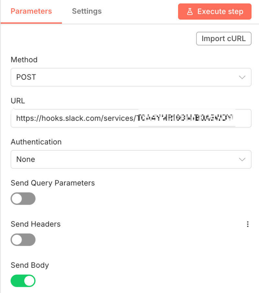Click the Authentication dropdown chevron
This screenshot has width=259, height=293.
(x=242, y=159)
